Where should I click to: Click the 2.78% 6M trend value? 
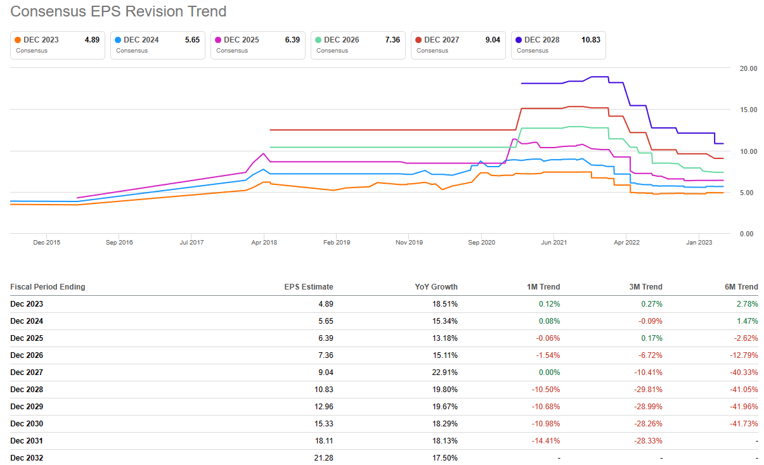(x=747, y=304)
